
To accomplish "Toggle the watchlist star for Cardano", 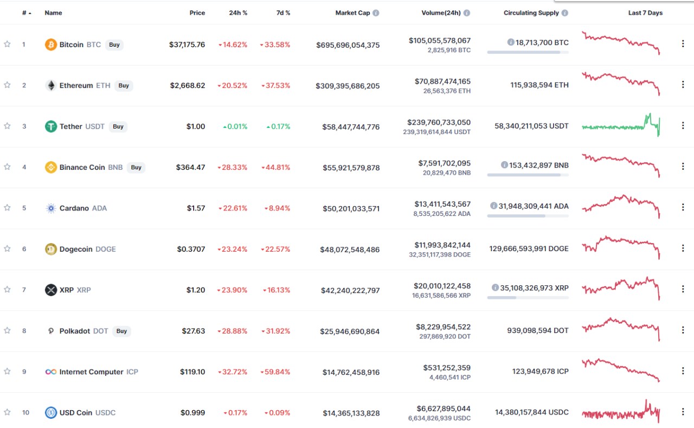I will coord(7,208).
